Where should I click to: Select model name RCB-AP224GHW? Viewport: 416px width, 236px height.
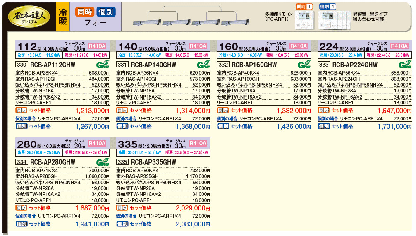355,65
